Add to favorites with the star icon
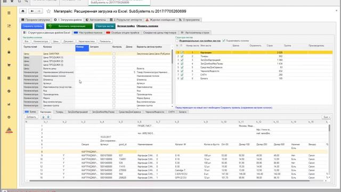Viewport: 341px width, 192px height. (x=48, y=11)
